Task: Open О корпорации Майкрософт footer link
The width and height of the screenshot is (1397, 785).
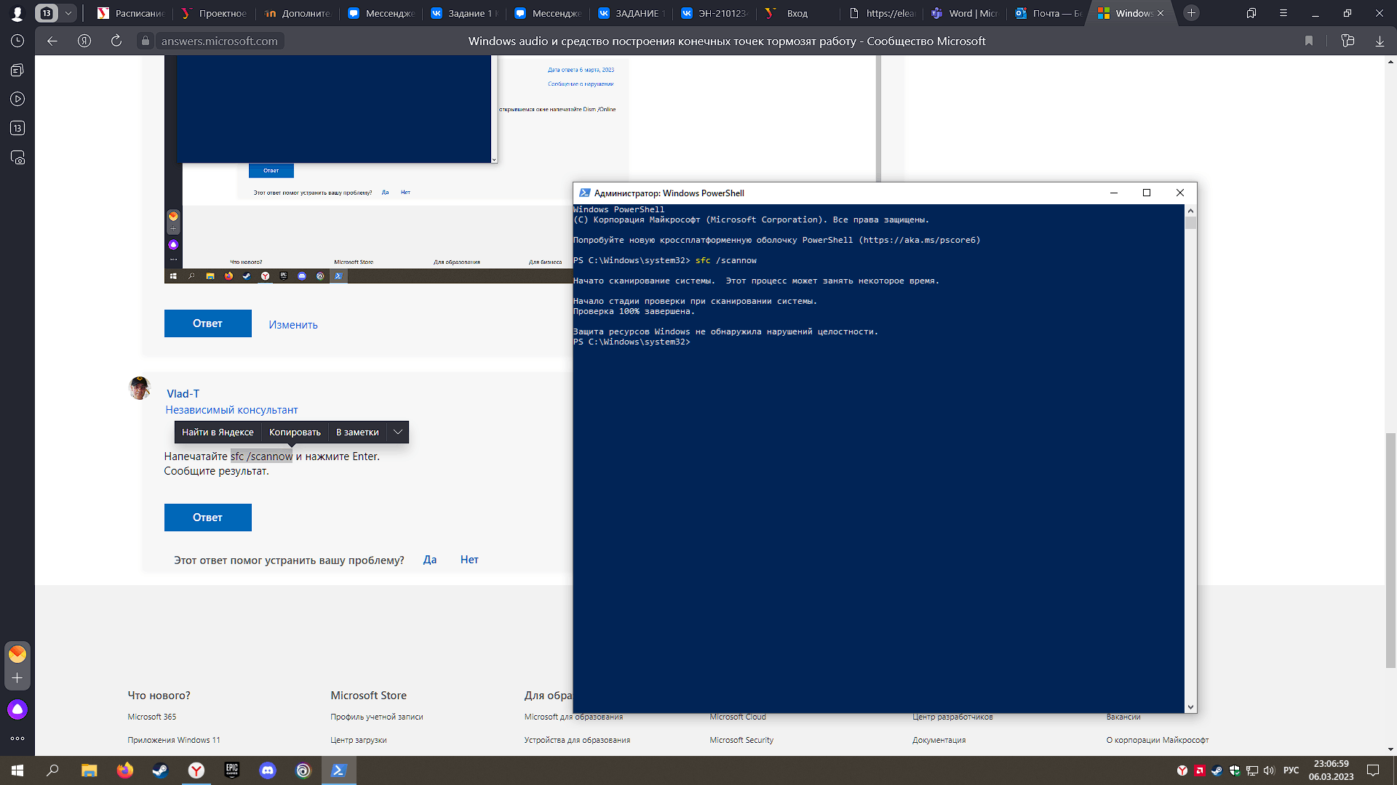Action: point(1158,740)
